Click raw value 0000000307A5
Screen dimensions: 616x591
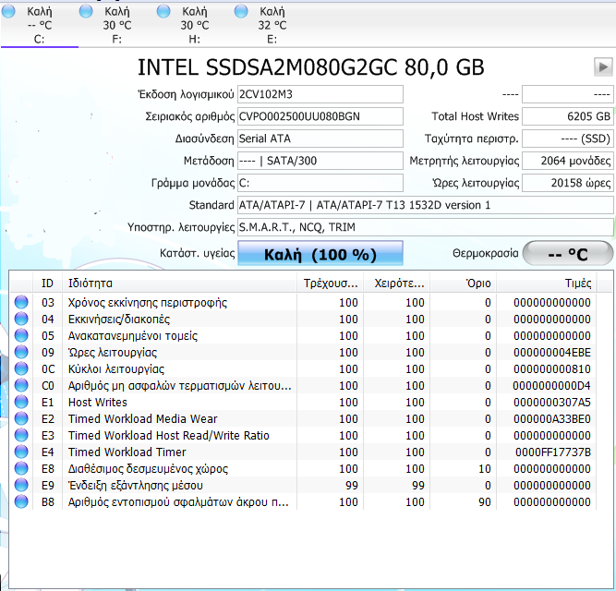coord(552,402)
